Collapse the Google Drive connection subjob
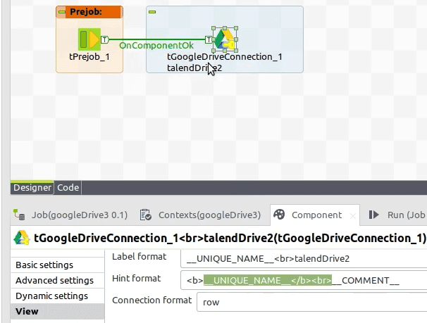427x323 pixels. (x=152, y=12)
